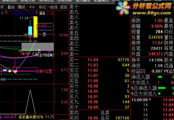The width and height of the screenshot is (174, 120).
Task: Click the 5日大宗流入 green bar
Action: pos(159,94)
